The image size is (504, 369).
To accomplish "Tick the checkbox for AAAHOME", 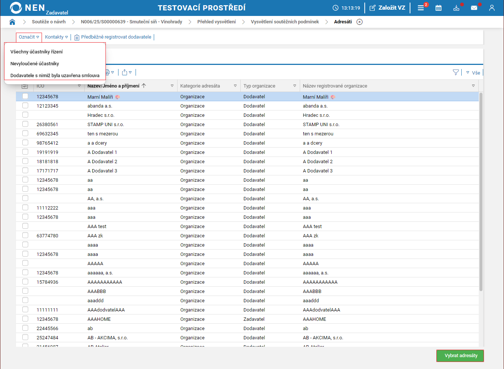I will [x=25, y=319].
